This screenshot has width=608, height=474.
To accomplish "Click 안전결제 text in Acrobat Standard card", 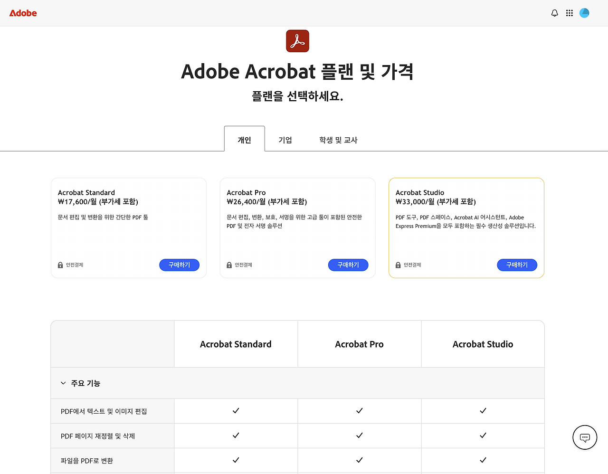I will (75, 265).
